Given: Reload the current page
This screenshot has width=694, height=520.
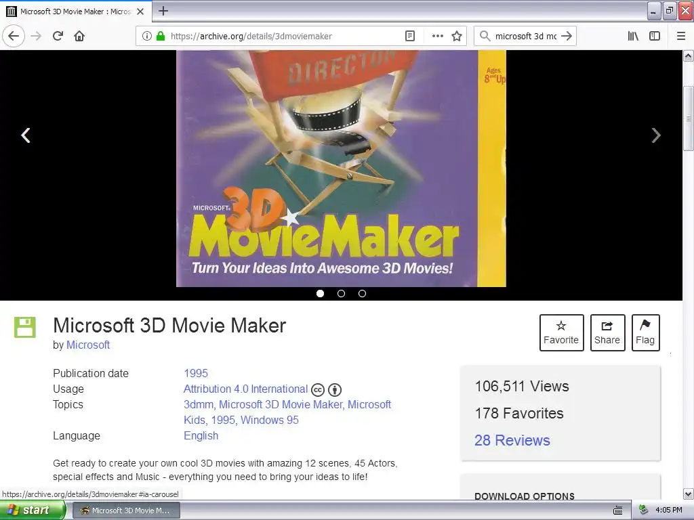Looking at the screenshot, I should 58,36.
